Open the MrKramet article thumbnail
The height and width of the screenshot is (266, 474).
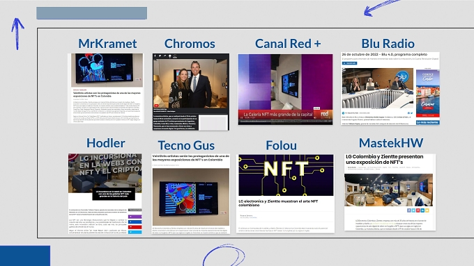(x=105, y=88)
